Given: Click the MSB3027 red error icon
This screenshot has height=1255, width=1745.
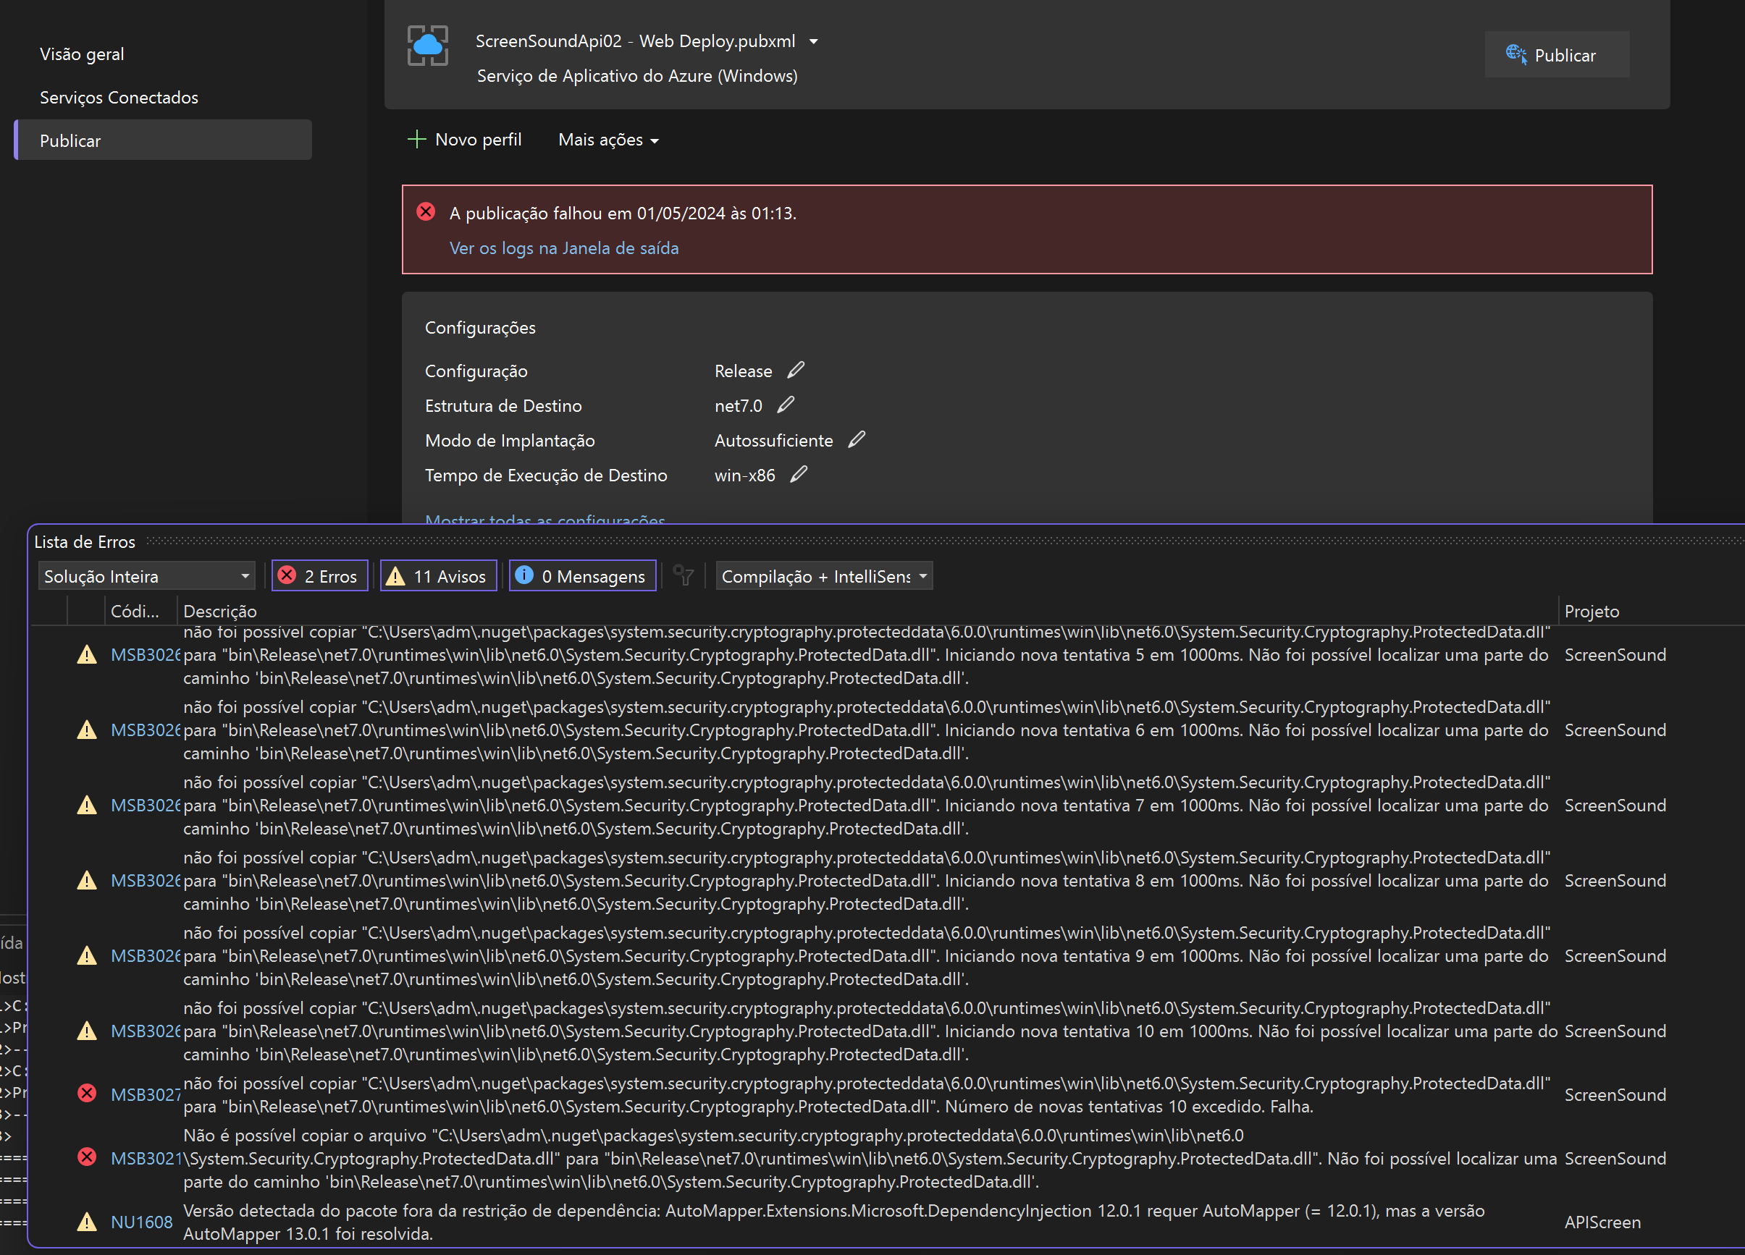Looking at the screenshot, I should coord(87,1093).
